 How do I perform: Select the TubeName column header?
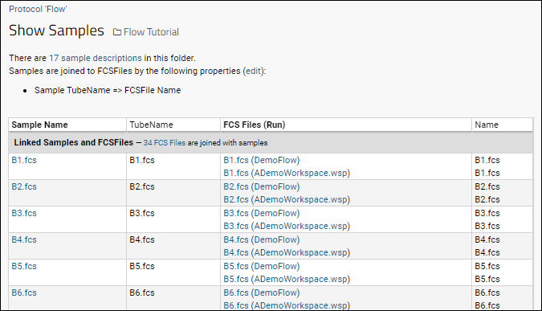click(x=151, y=125)
